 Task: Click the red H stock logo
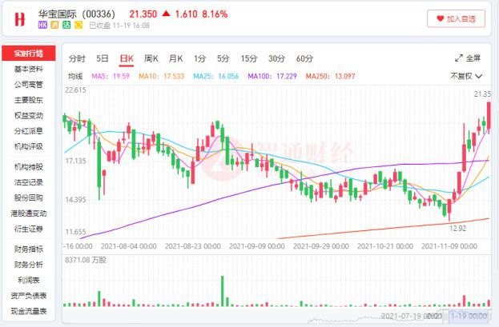click(20, 19)
